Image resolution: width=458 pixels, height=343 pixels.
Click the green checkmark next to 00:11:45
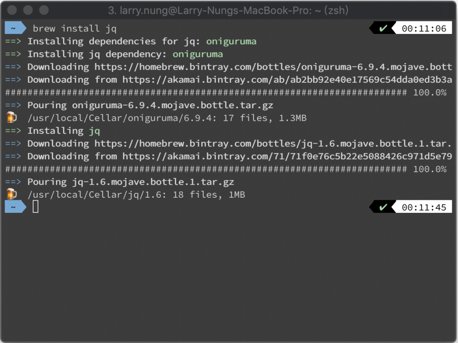pyautogui.click(x=383, y=207)
